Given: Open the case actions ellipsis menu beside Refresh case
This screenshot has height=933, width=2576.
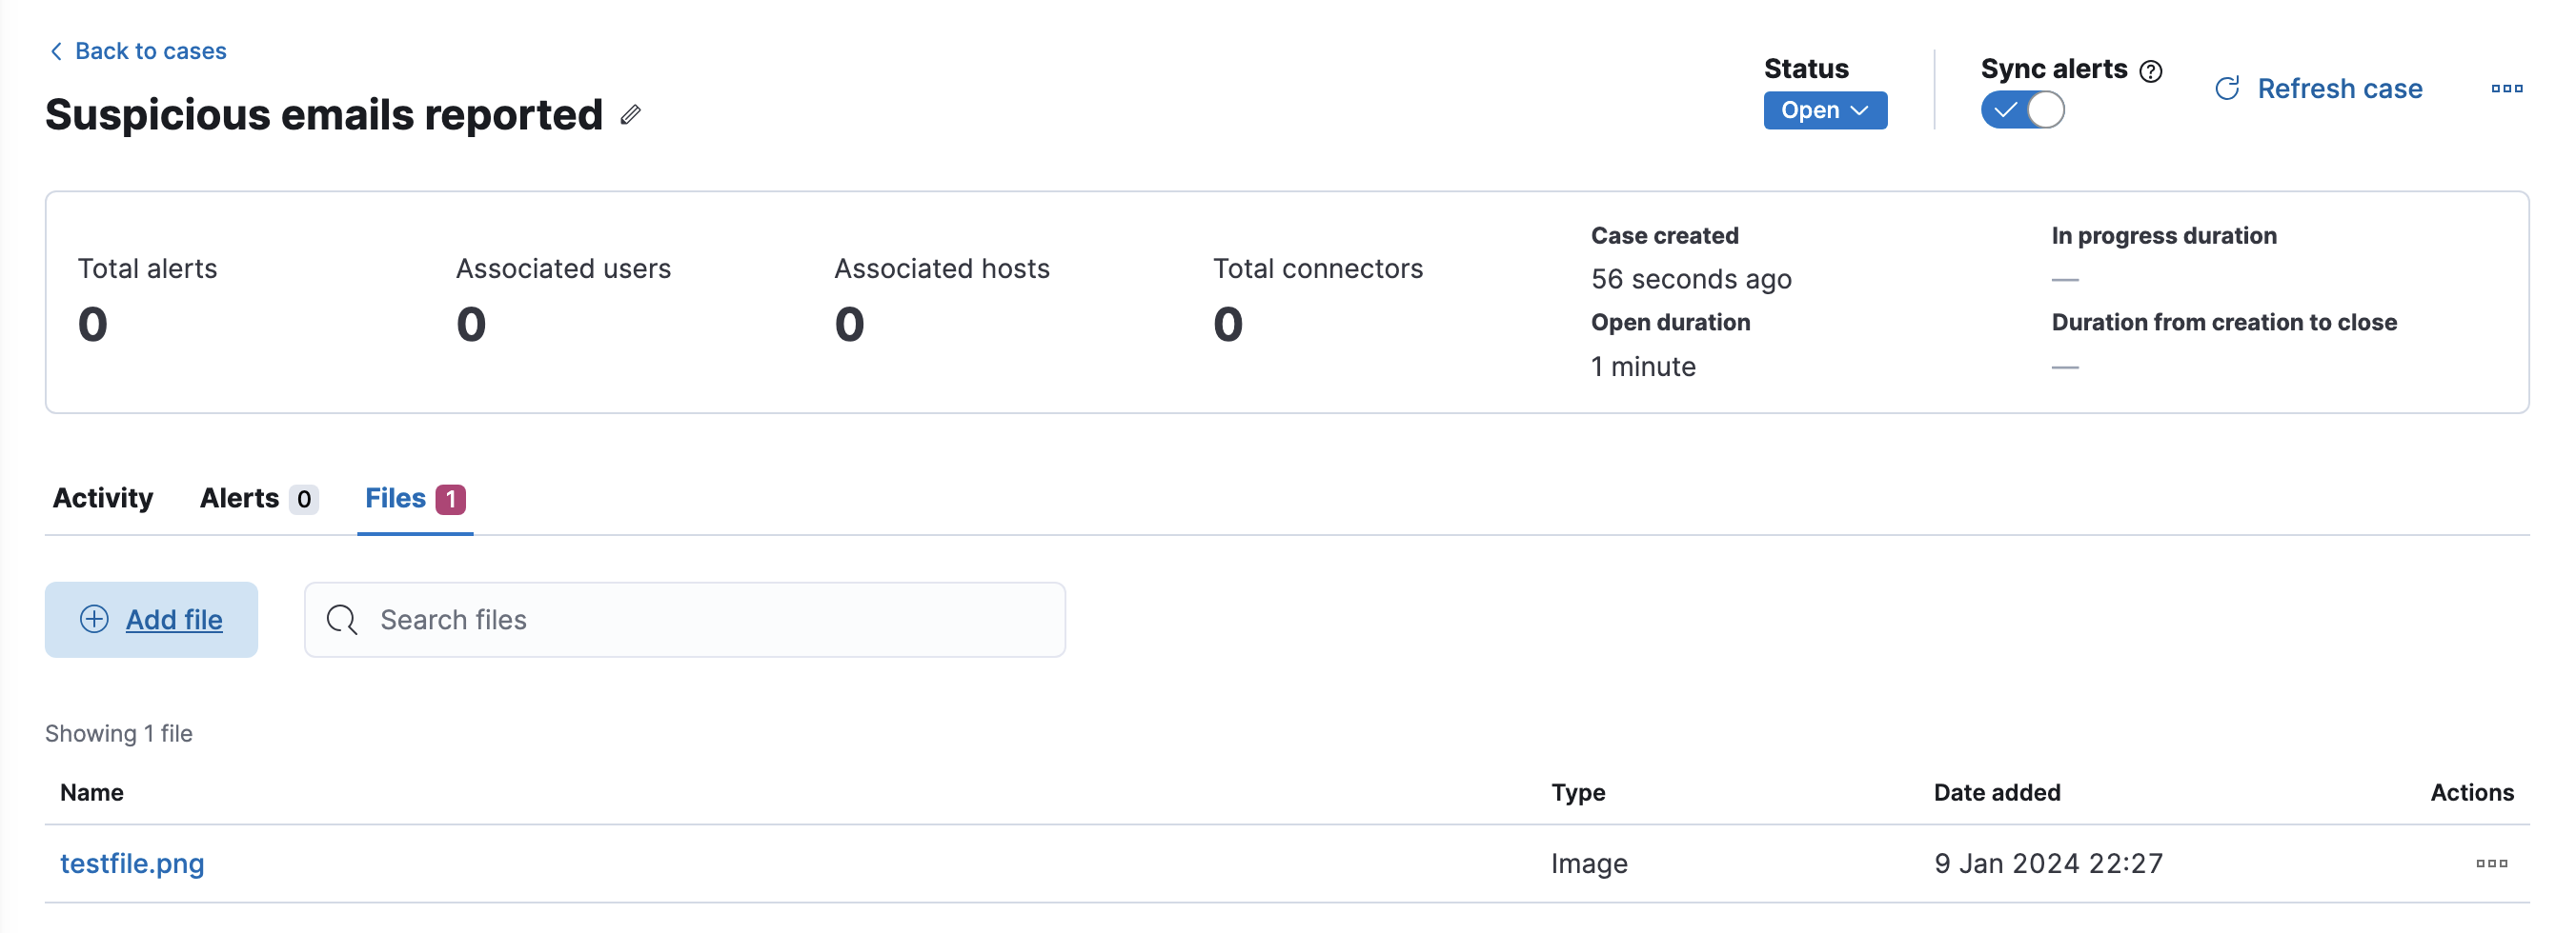Looking at the screenshot, I should [x=2506, y=89].
